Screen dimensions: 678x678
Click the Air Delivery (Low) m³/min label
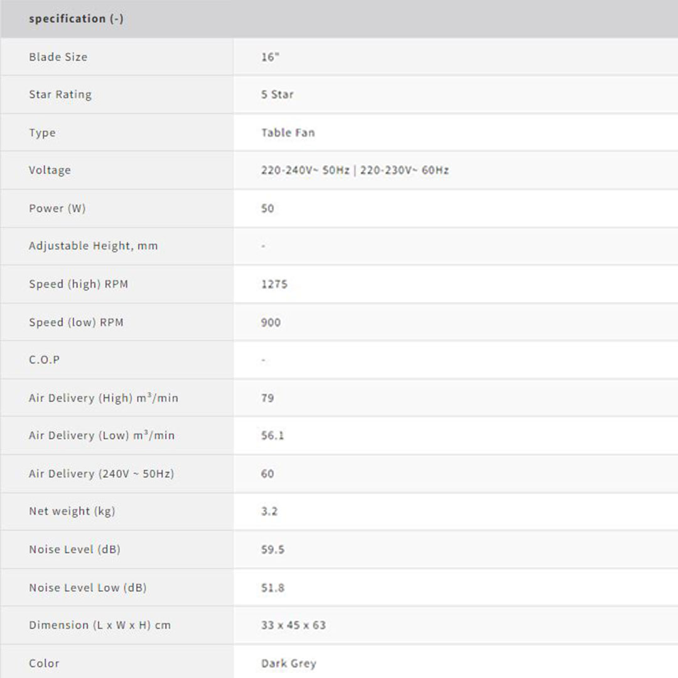102,436
